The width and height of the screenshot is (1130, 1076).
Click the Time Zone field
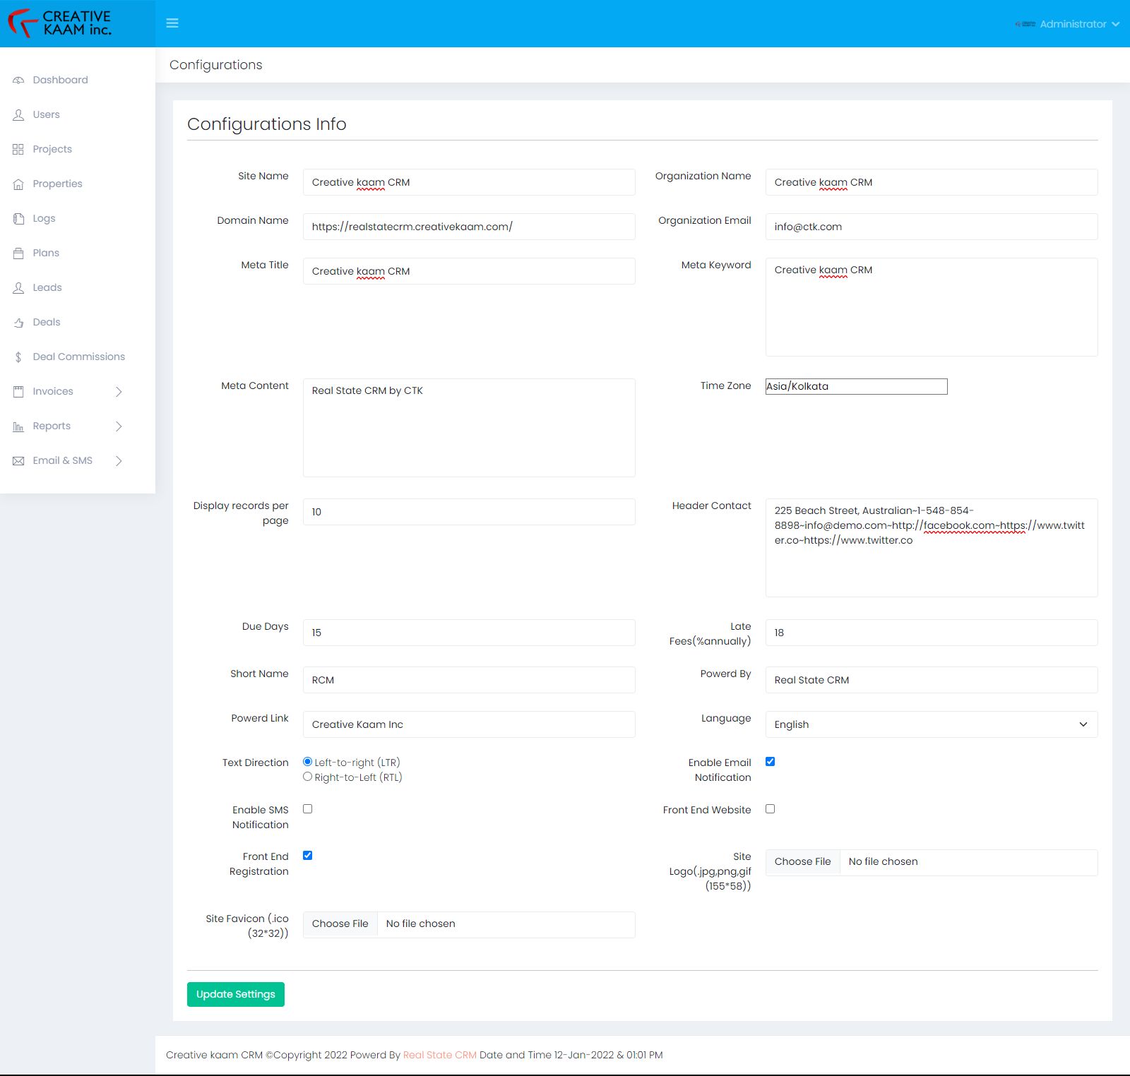point(857,386)
